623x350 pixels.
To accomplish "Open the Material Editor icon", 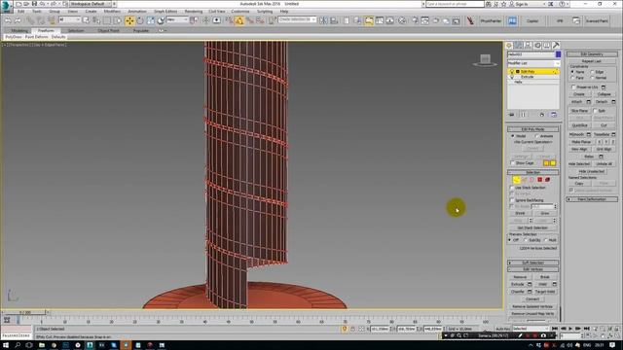I will click(402, 20).
